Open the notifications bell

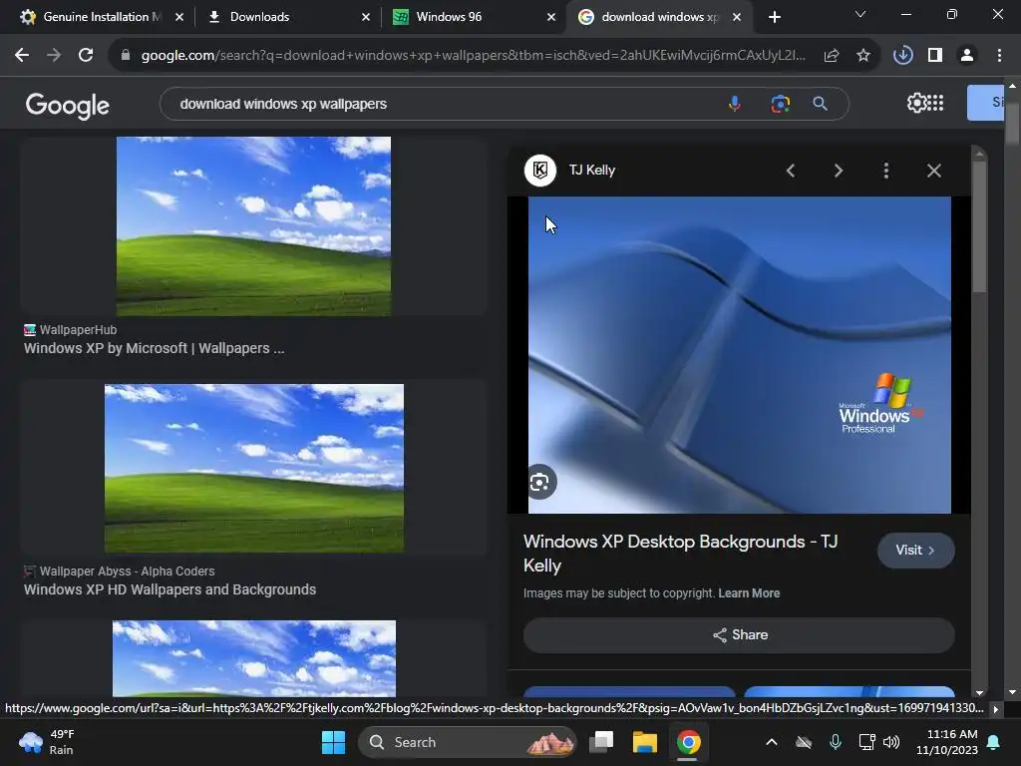(994, 742)
